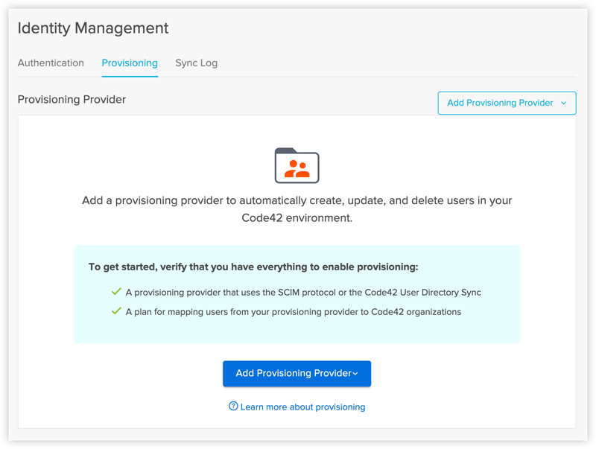This screenshot has height=449, width=596.
Task: Select the Provisioning tab
Action: point(130,63)
